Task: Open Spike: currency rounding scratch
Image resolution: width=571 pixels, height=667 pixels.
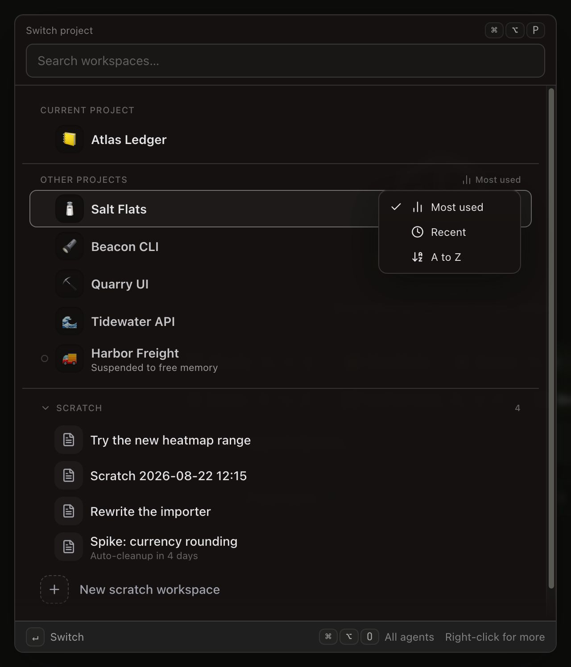Action: tap(281, 547)
